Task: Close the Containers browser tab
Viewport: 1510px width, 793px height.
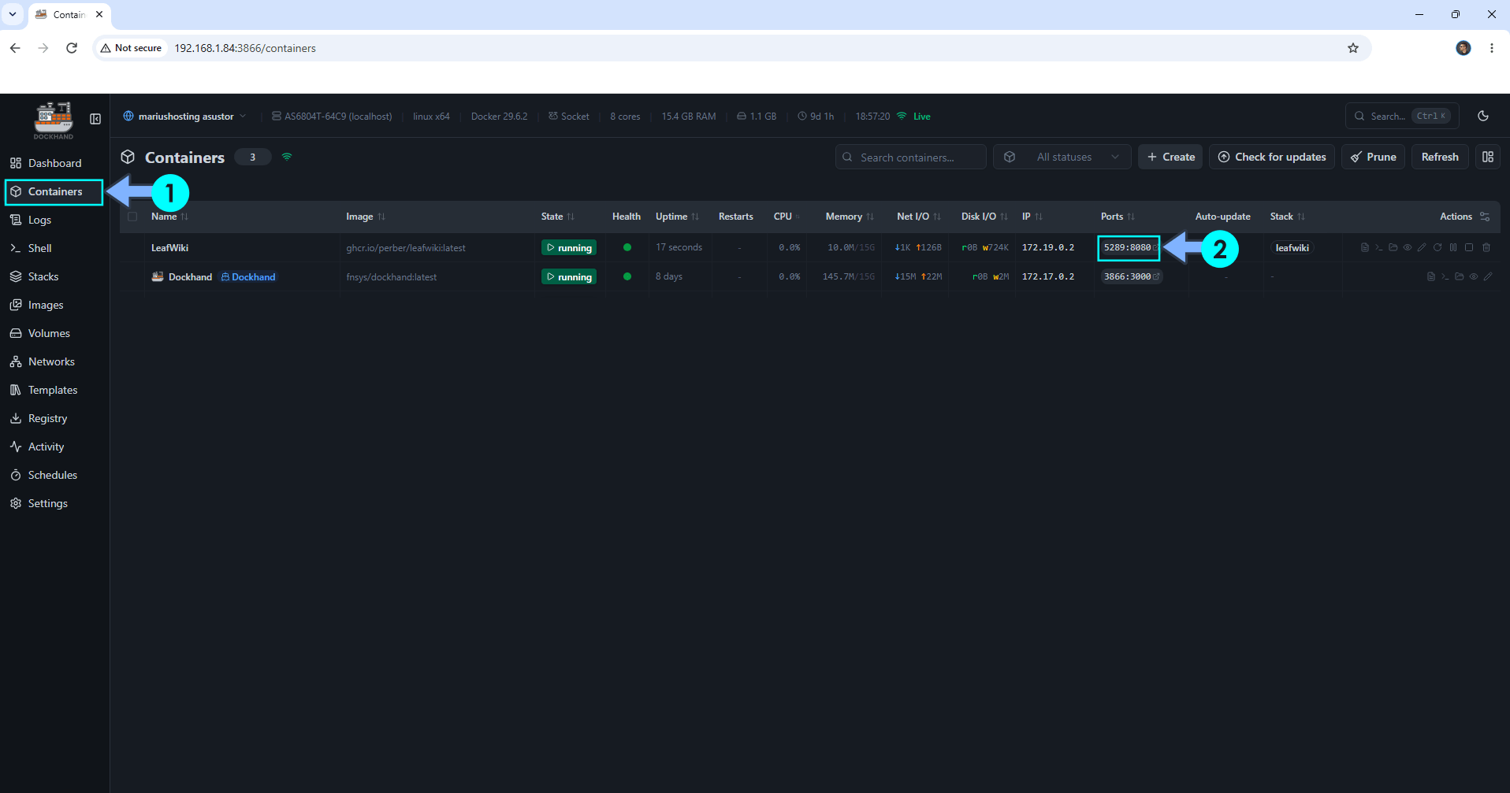Action: pyautogui.click(x=99, y=14)
